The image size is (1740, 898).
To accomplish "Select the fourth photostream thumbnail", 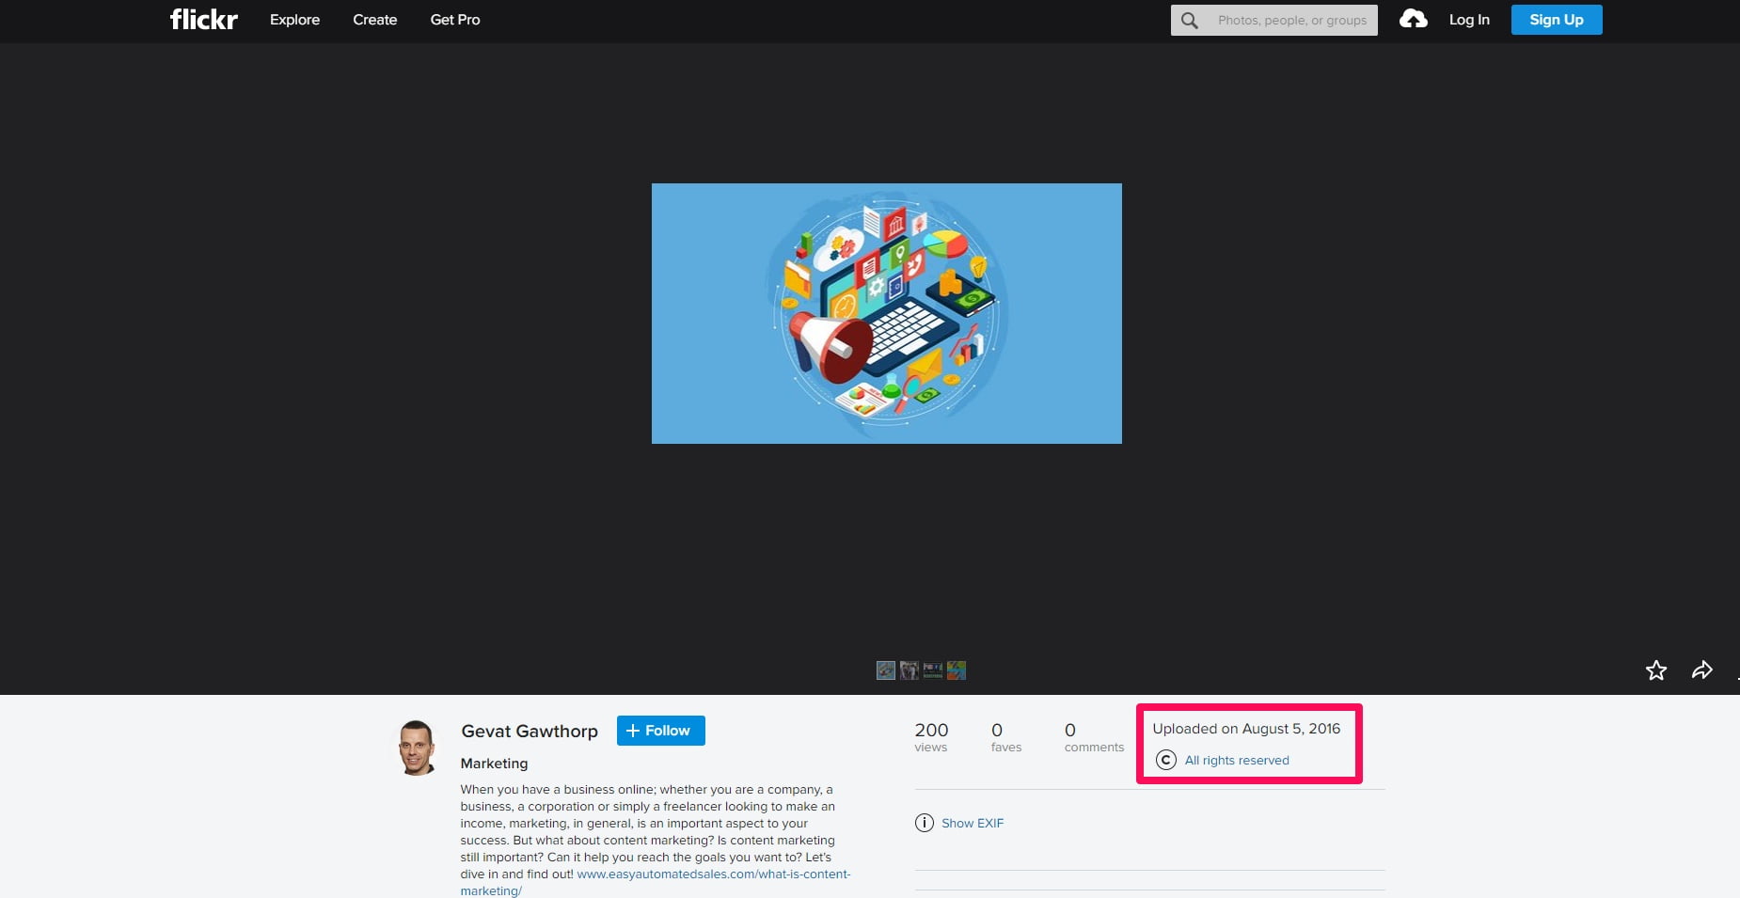I will [x=957, y=670].
